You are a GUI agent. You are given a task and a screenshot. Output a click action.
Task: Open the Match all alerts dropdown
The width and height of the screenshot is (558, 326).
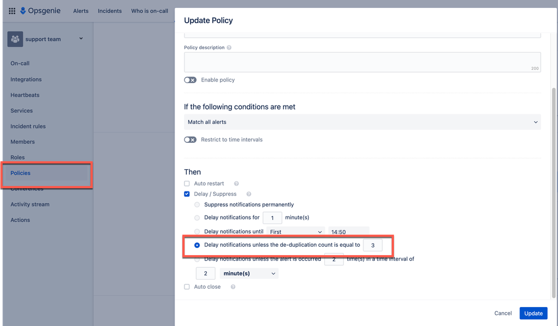(x=362, y=122)
